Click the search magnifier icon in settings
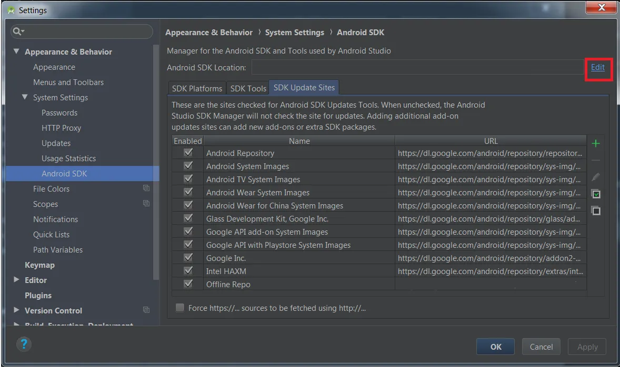The image size is (620, 367). click(x=18, y=31)
